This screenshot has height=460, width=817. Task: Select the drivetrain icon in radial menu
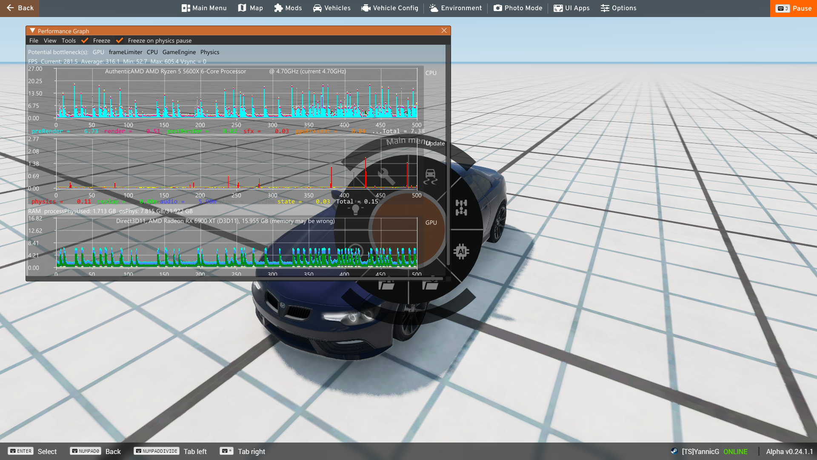[x=461, y=208]
